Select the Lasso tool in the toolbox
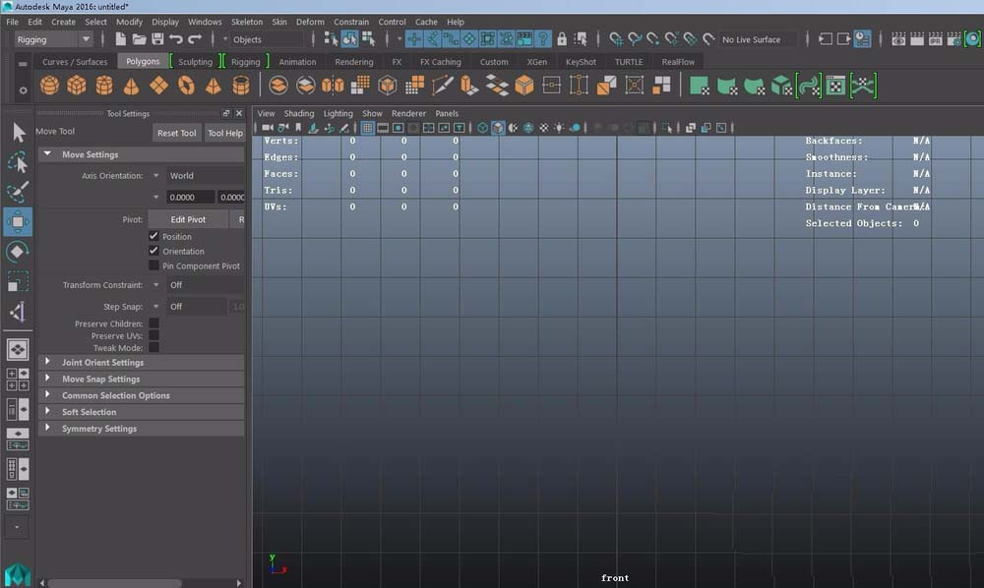This screenshot has height=588, width=984. point(18,162)
